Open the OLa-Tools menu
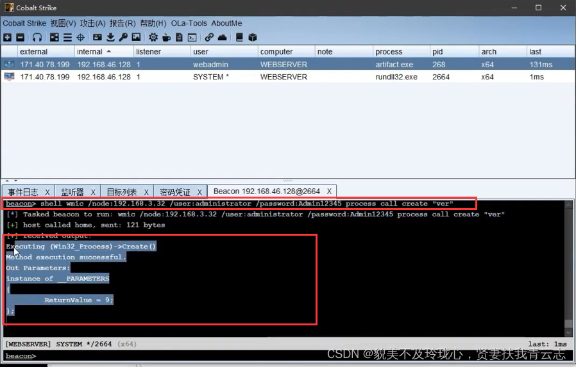 [x=189, y=23]
